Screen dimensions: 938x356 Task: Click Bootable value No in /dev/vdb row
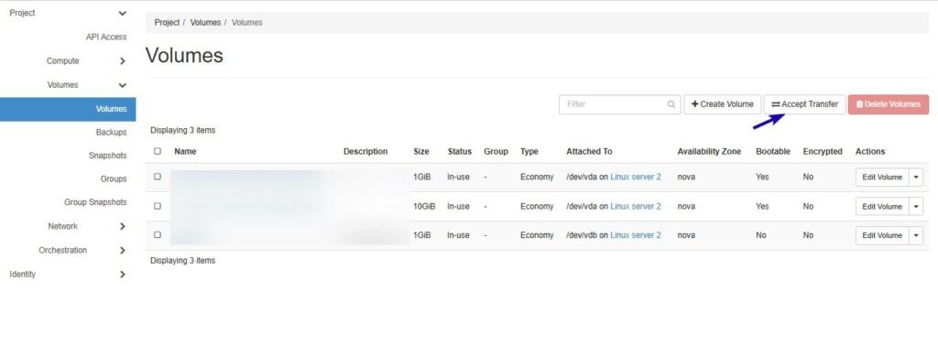[761, 235]
